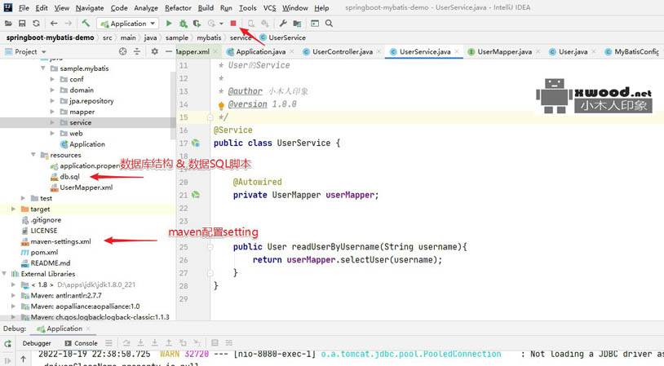Click the yellow lightbulb intention icon
The width and height of the screenshot is (664, 366).
221,105
